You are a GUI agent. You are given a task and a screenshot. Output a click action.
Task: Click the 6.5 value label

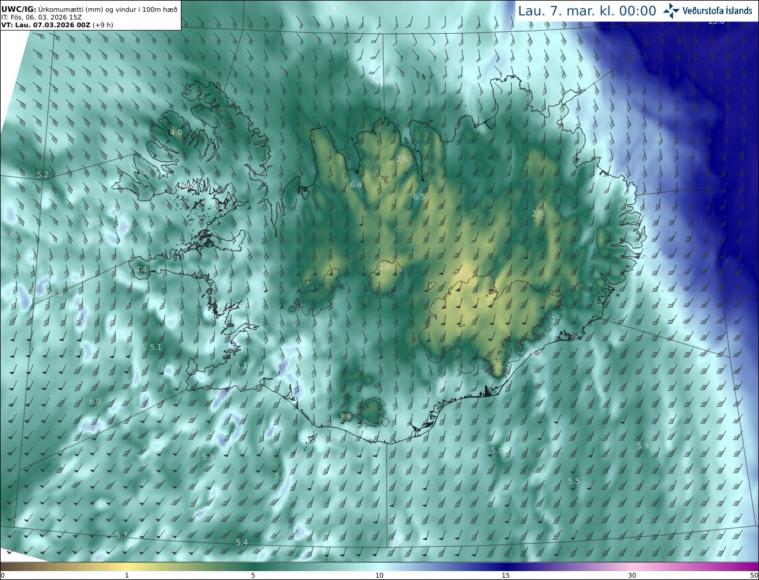click(x=419, y=196)
